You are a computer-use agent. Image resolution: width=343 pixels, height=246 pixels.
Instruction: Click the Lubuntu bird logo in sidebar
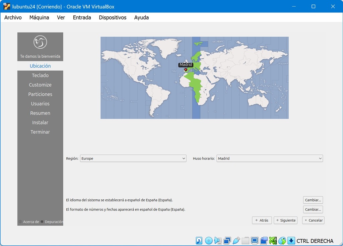pyautogui.click(x=40, y=42)
